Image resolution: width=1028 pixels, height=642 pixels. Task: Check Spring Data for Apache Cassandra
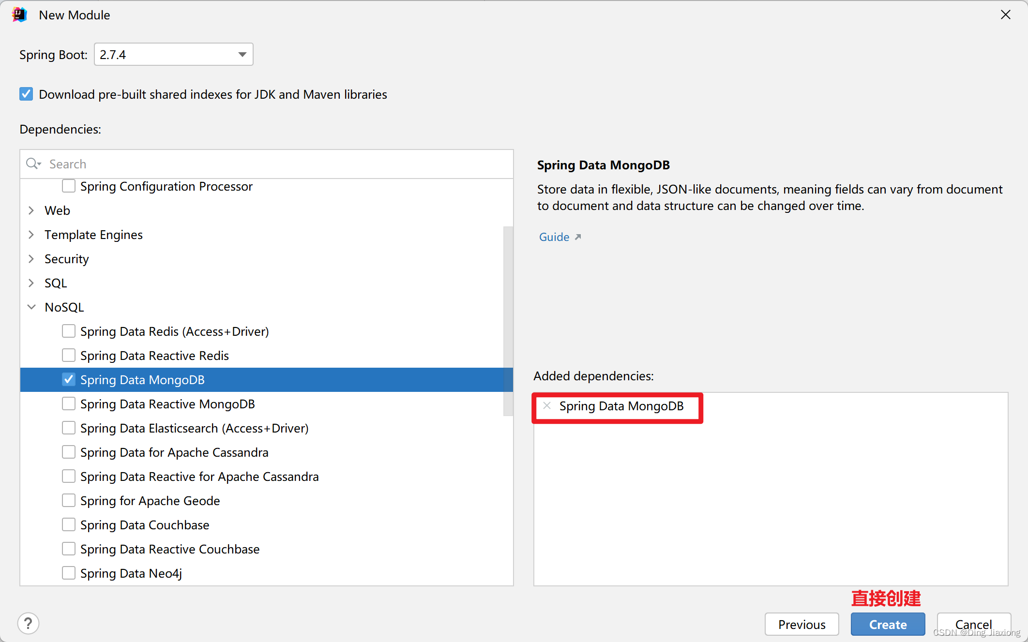[69, 452]
